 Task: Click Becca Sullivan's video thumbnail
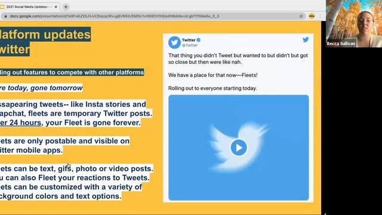(x=354, y=24)
